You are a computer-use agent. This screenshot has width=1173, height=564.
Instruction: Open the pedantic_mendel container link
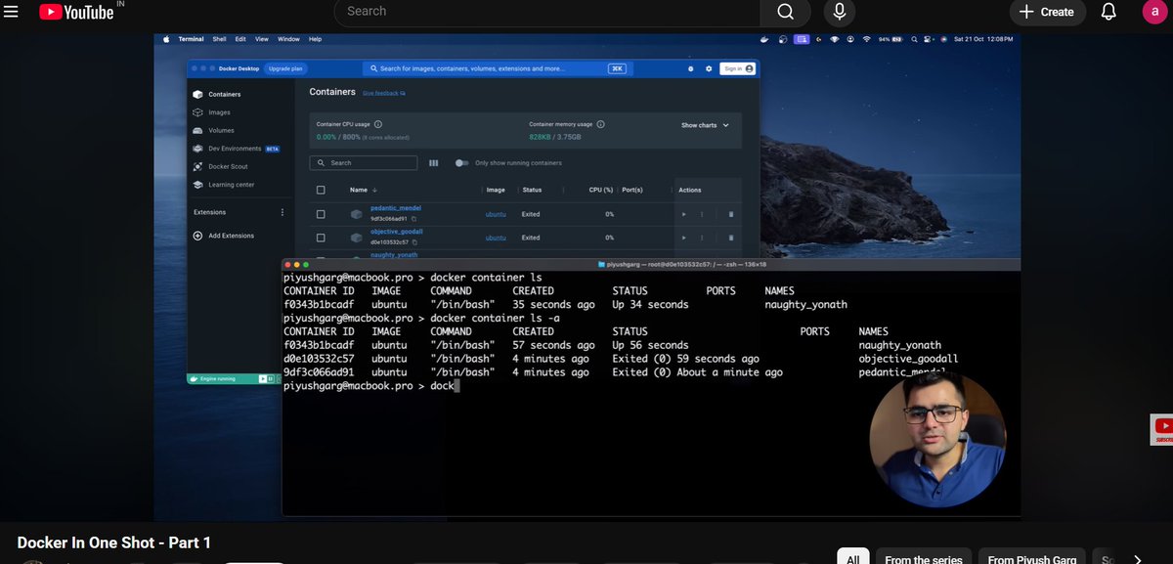click(x=396, y=208)
